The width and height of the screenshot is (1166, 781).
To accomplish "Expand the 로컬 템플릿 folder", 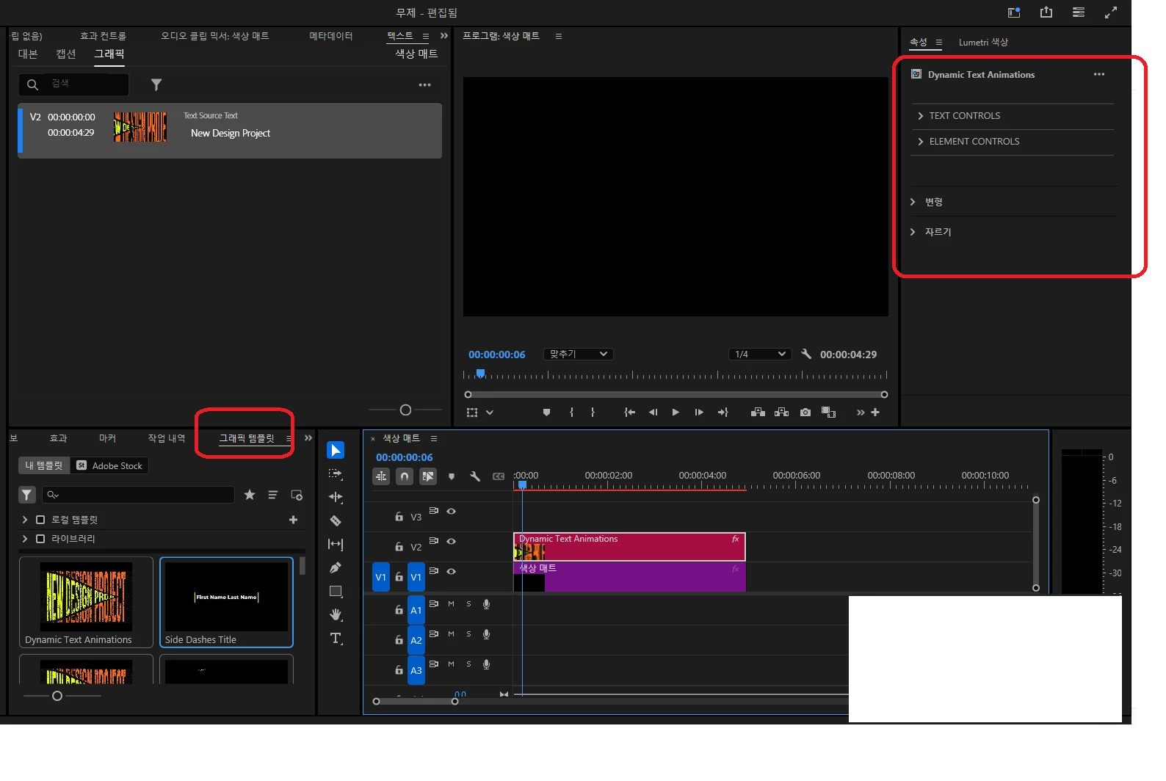I will [25, 520].
